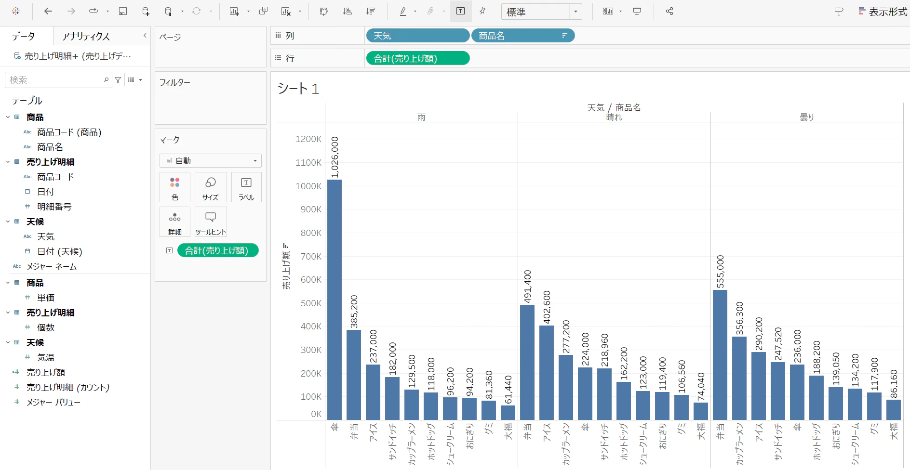Click the signpost icon left of 表示形式
The image size is (910, 470).
click(839, 11)
